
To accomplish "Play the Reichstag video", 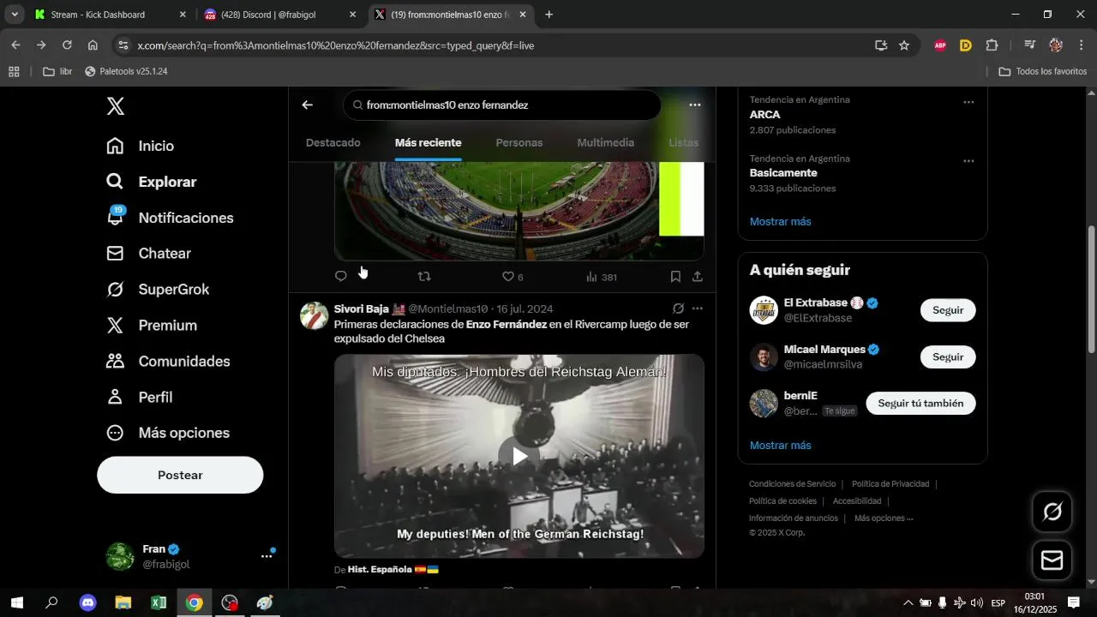I will (x=519, y=456).
